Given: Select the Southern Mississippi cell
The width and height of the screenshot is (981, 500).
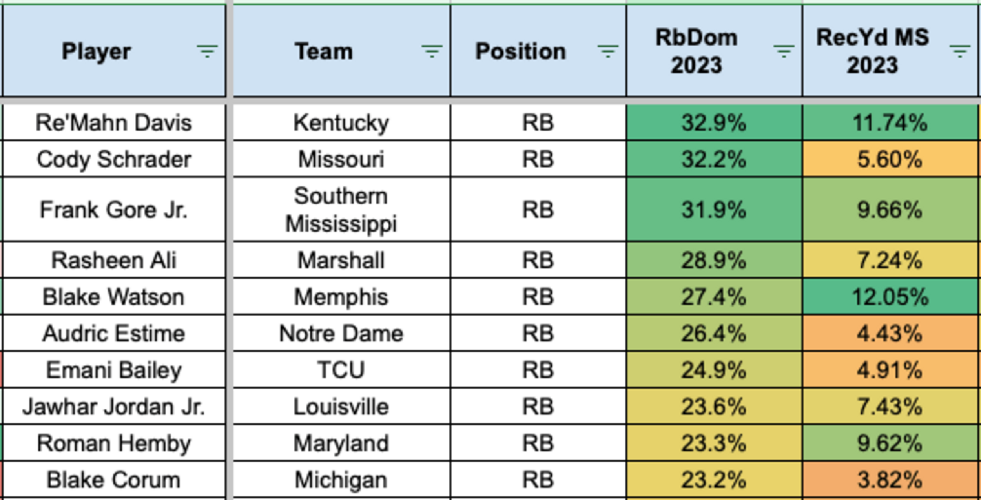Looking at the screenshot, I should click(x=341, y=210).
